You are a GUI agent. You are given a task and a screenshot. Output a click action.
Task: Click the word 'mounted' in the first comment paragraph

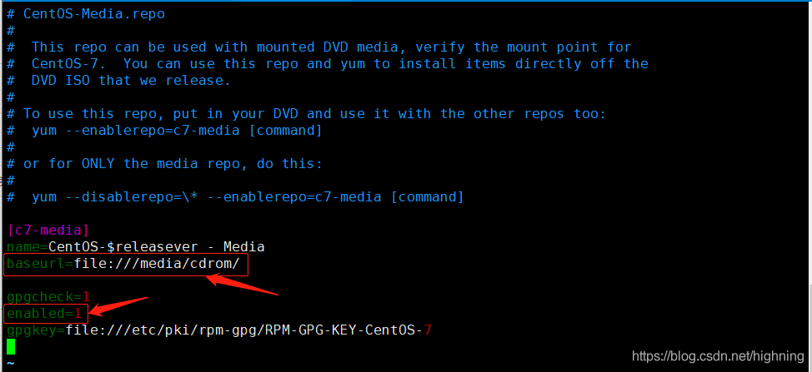pos(285,47)
